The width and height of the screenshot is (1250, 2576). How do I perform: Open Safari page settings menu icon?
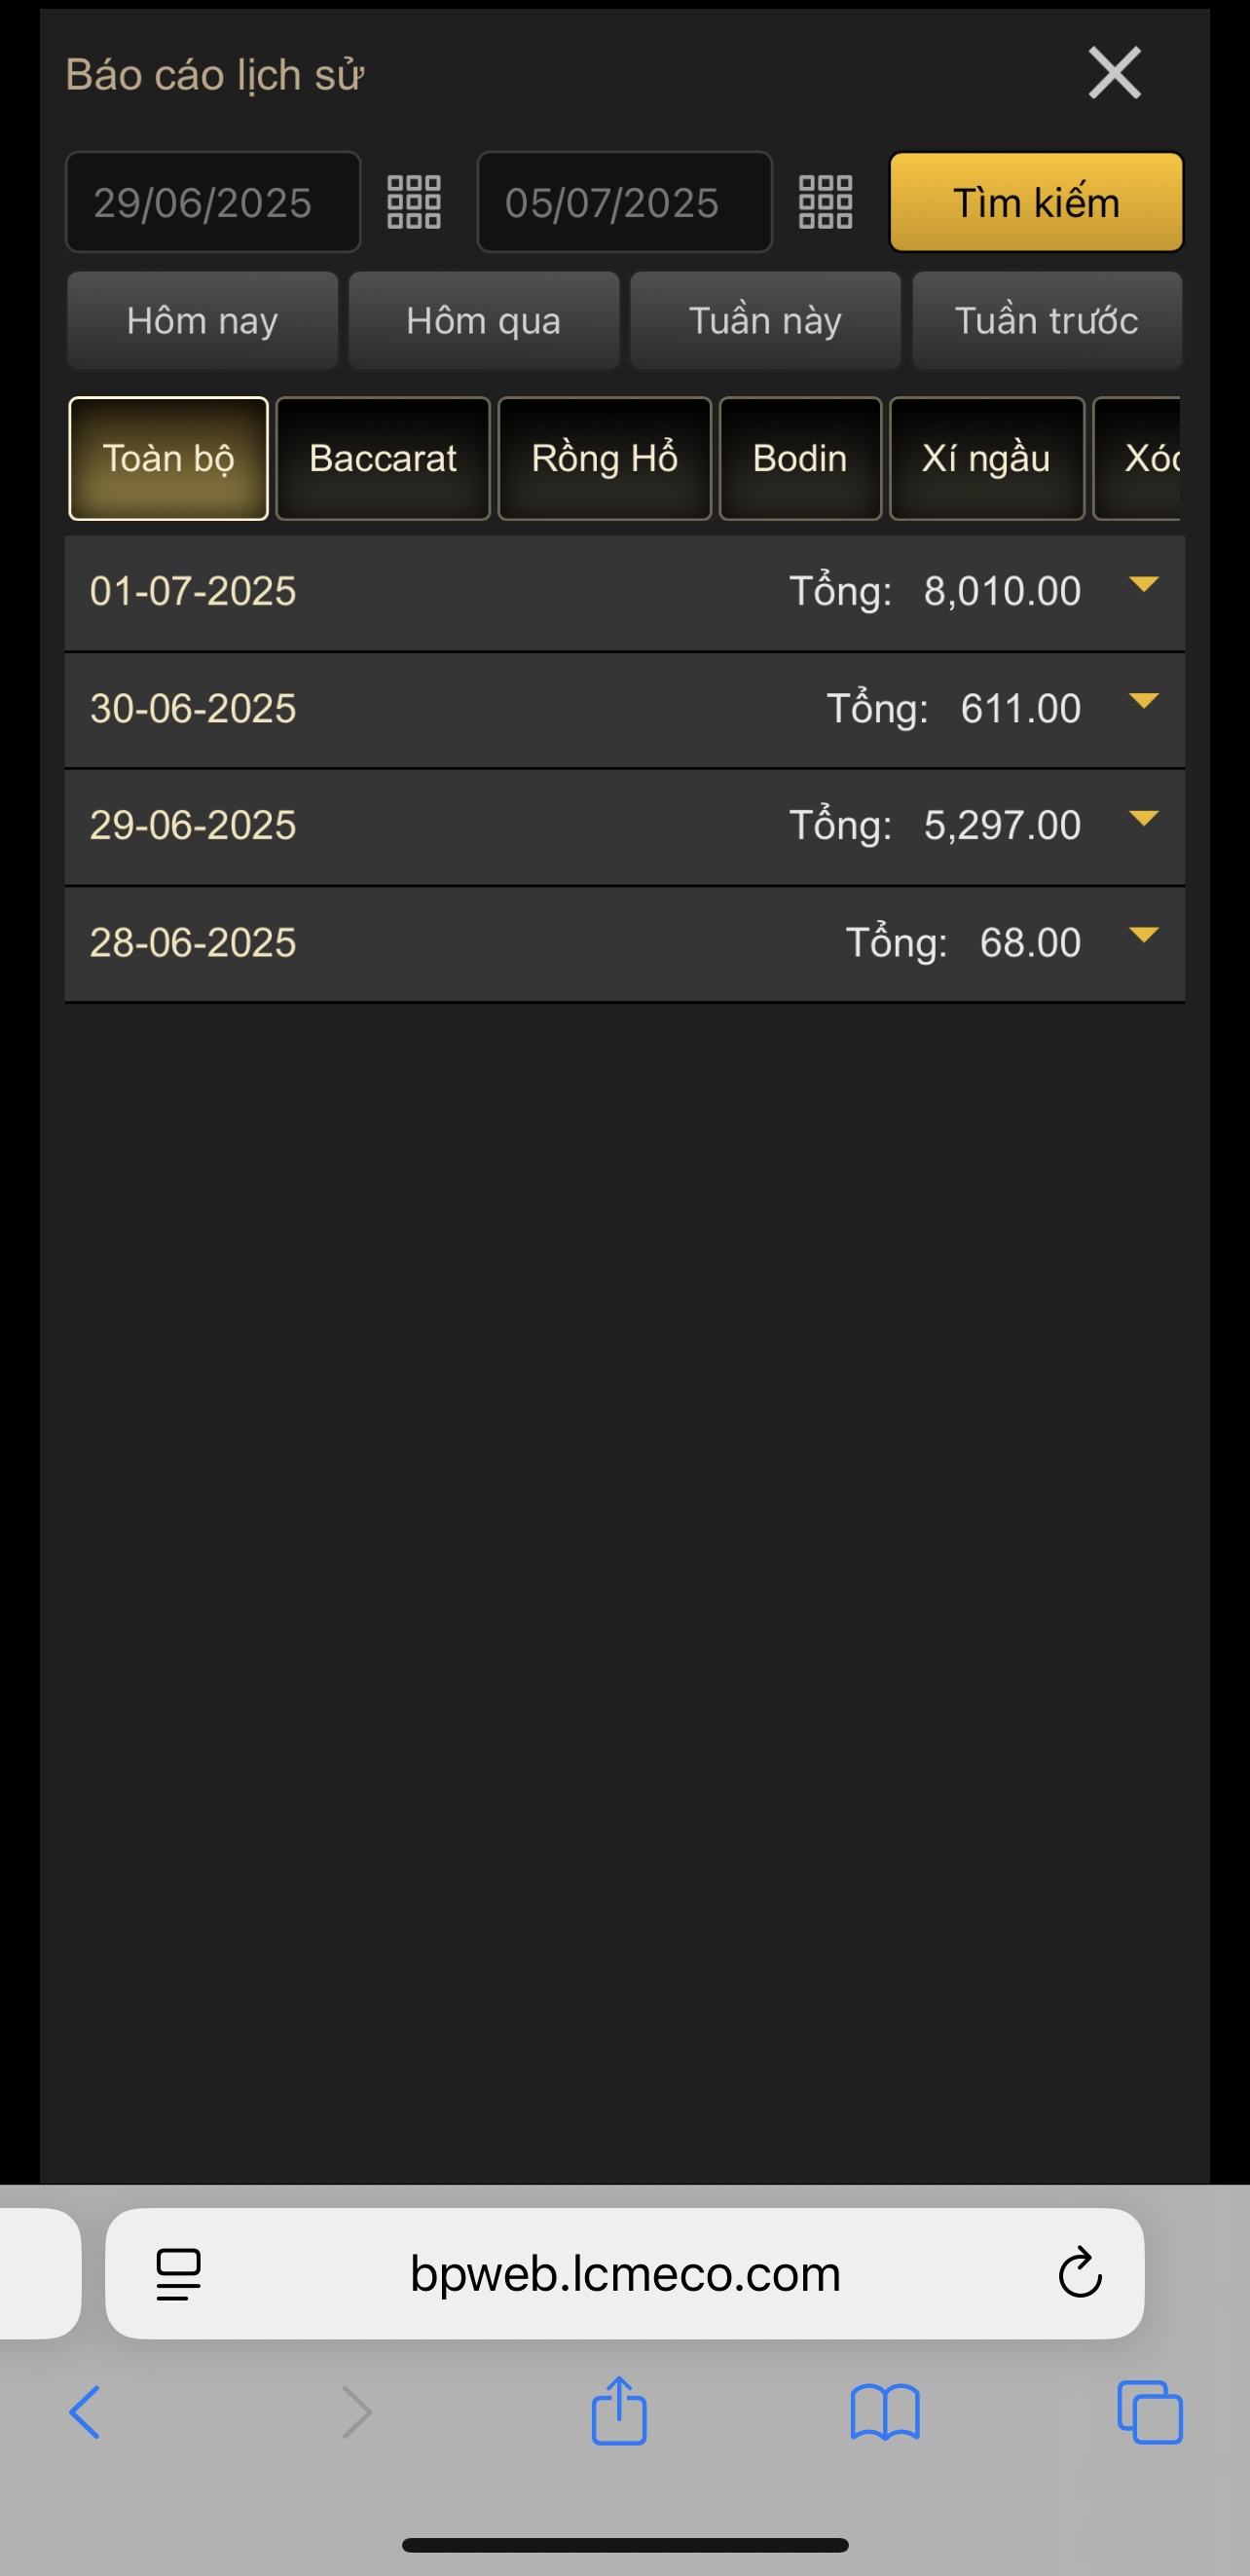(x=179, y=2273)
